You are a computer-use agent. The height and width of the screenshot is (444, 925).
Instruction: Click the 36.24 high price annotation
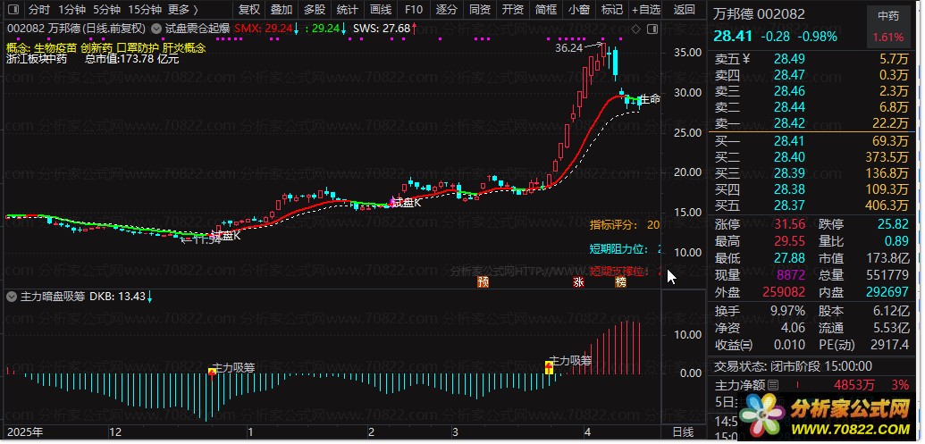point(568,48)
